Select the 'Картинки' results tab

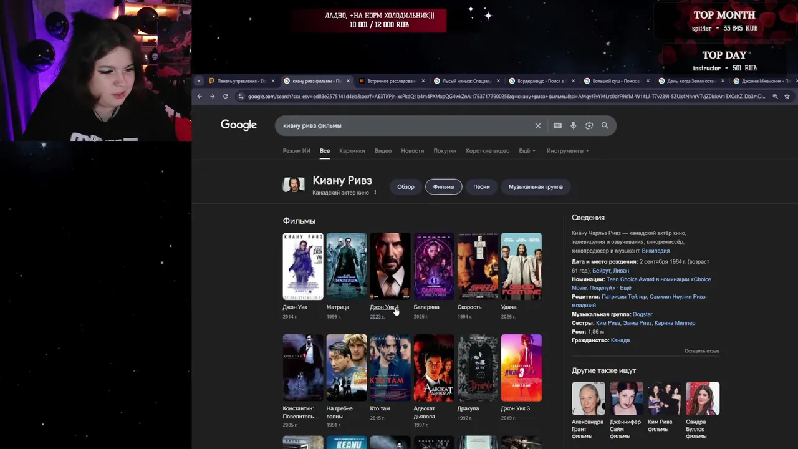[352, 151]
